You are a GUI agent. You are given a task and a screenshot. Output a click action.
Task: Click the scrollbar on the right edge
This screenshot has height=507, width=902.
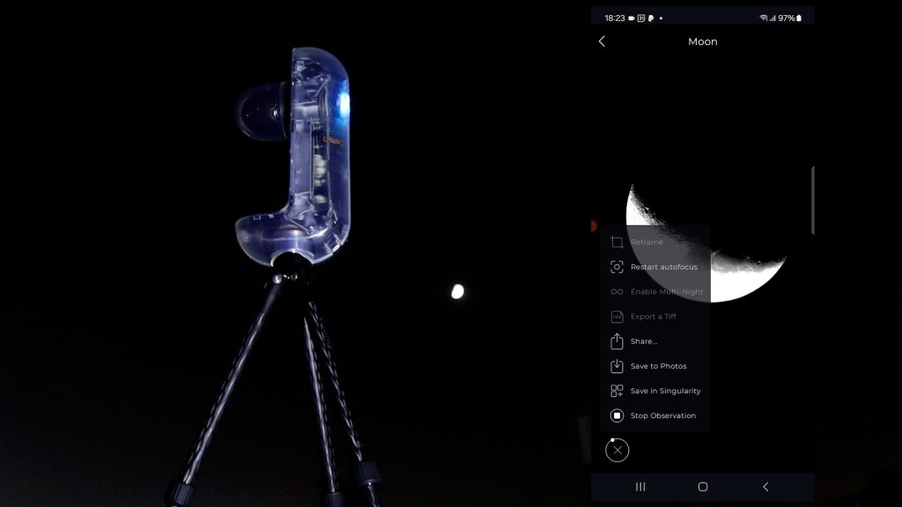coord(812,200)
